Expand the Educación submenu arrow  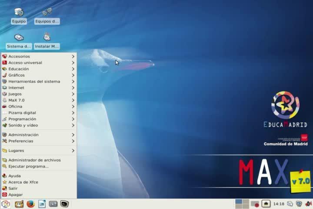pyautogui.click(x=73, y=69)
